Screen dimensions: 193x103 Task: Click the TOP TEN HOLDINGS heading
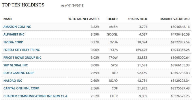(x=23, y=5)
